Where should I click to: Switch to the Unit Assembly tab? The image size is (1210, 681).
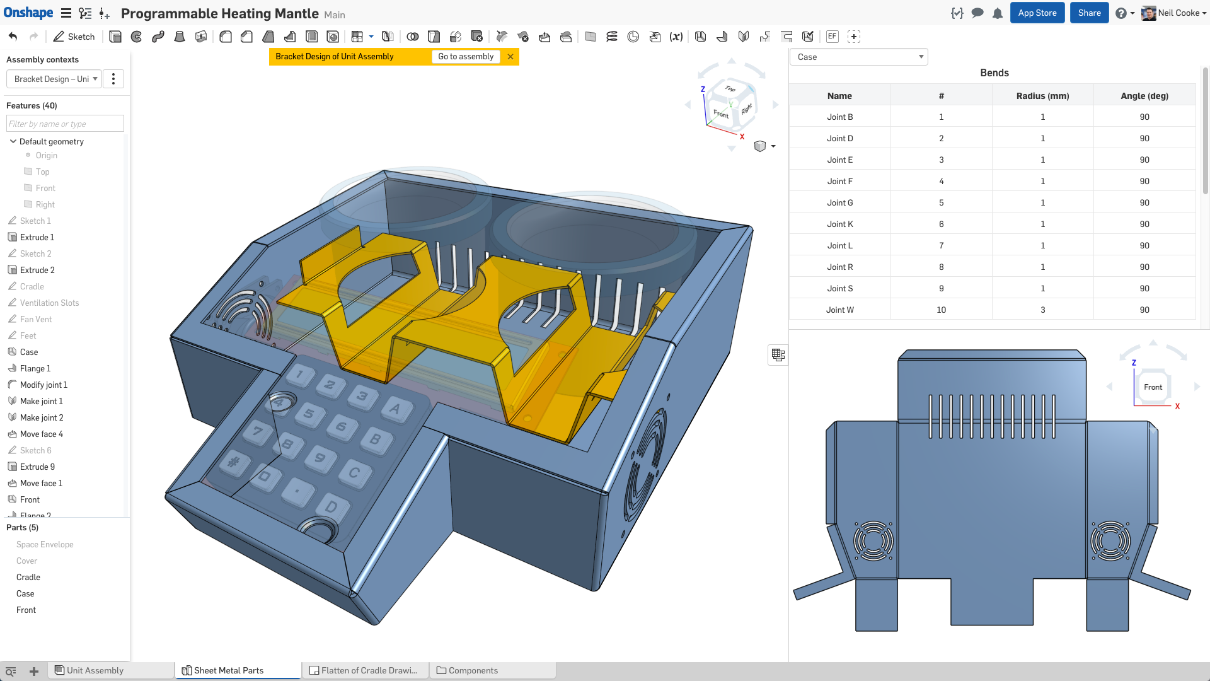point(96,670)
